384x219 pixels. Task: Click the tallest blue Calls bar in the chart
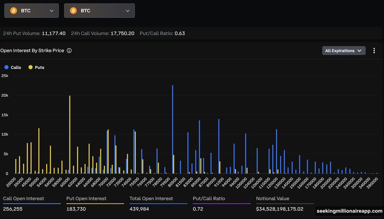tap(172, 128)
